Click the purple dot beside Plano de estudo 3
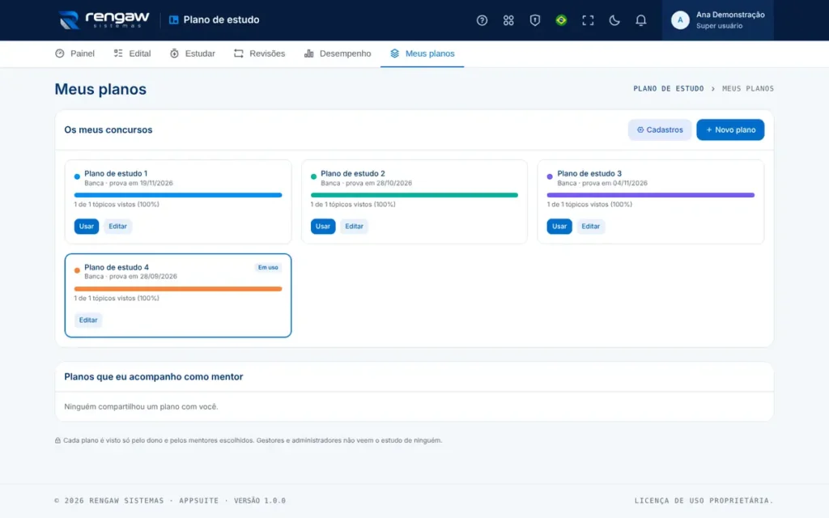The image size is (829, 518). (550, 176)
